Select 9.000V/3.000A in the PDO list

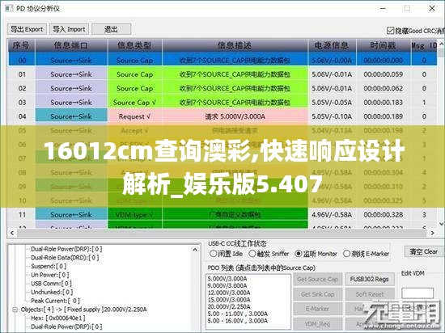pyautogui.click(x=227, y=285)
